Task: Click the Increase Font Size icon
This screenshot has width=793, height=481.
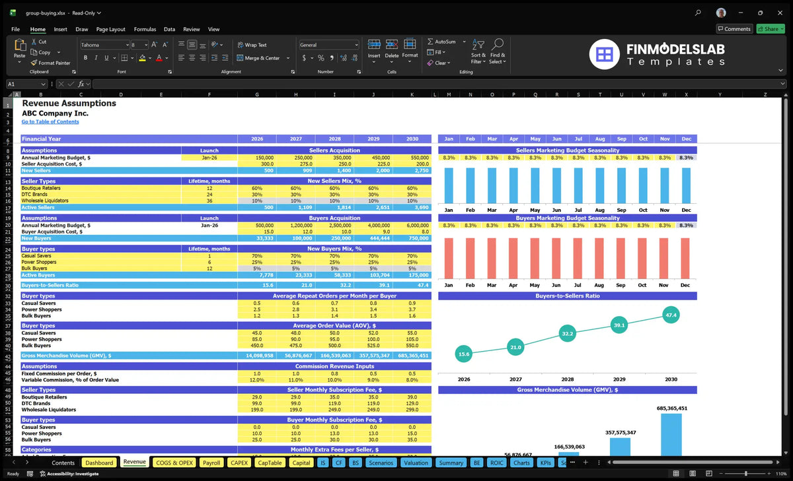Action: click(155, 45)
